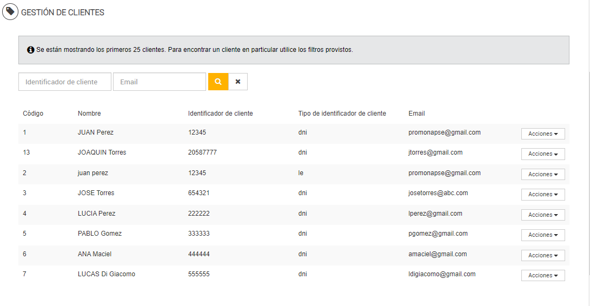
Task: Open Acciones dropdown for PABLO Gomez
Action: click(543, 235)
